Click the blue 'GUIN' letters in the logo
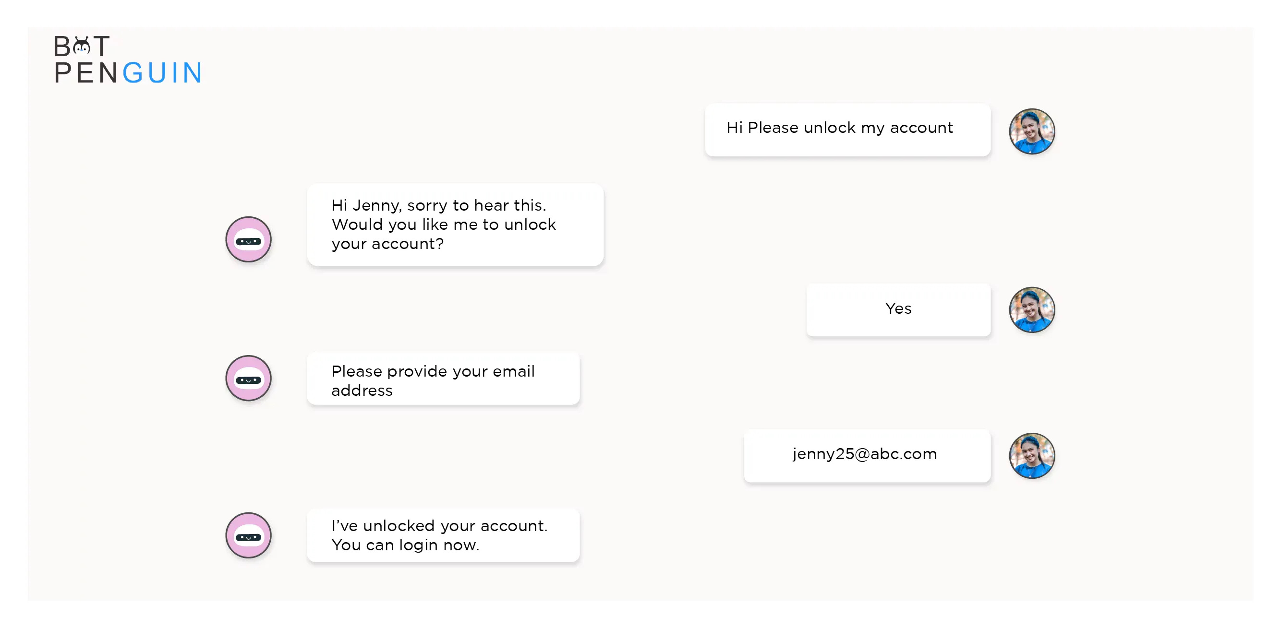Screen dimensions: 1281x628 162,73
